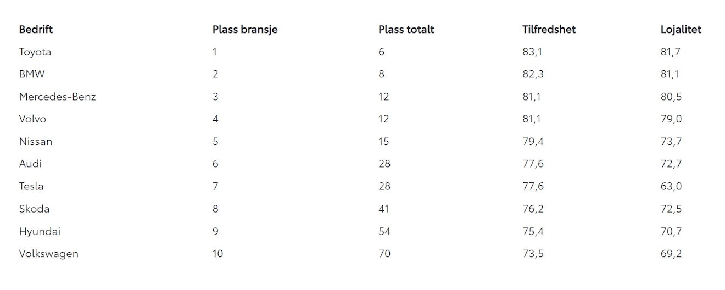The height and width of the screenshot is (290, 725).
Task: Select BMW's loyalty score 81,1
Action: [670, 74]
